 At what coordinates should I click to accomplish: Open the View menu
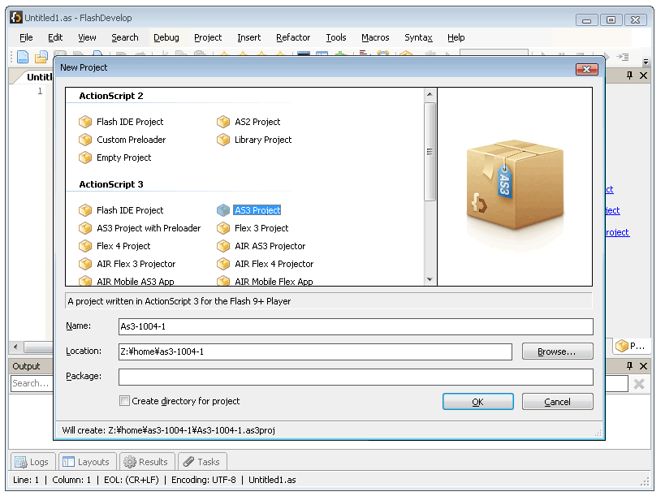point(87,37)
